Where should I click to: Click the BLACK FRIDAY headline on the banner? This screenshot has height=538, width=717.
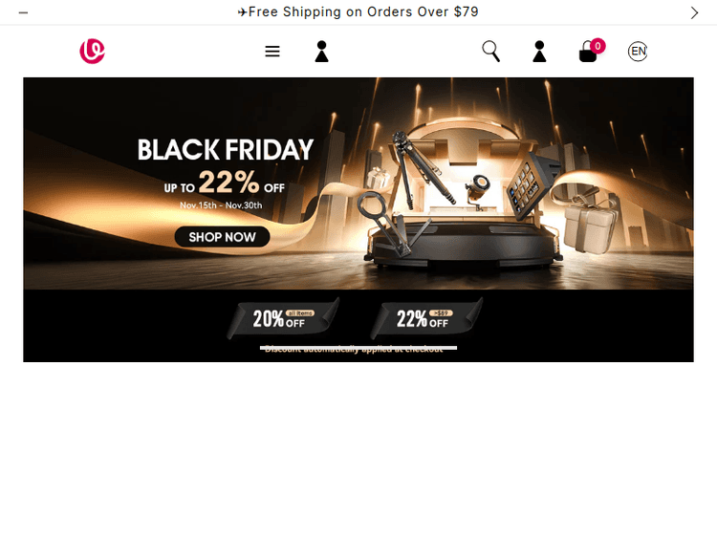coord(226,149)
